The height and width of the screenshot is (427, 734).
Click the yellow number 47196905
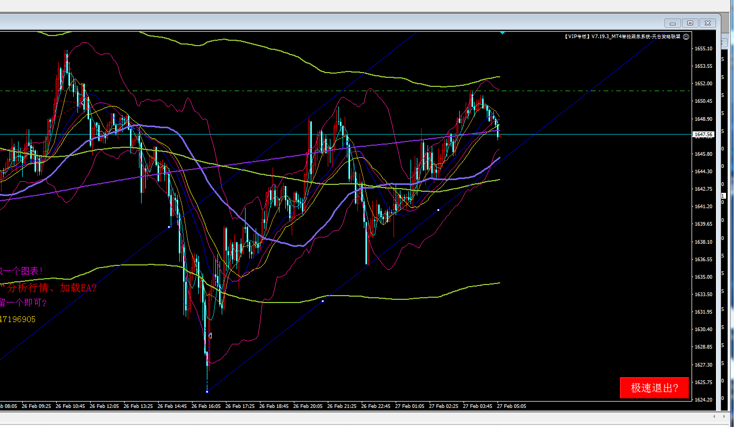pyautogui.click(x=18, y=319)
